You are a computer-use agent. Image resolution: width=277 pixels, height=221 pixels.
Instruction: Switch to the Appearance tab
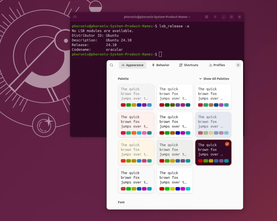(x=132, y=65)
